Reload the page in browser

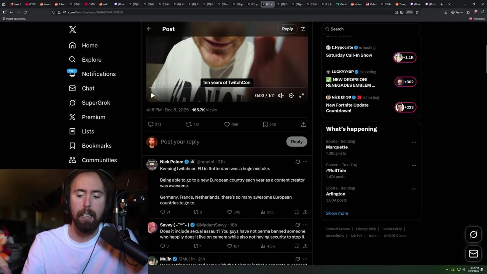click(x=25, y=12)
